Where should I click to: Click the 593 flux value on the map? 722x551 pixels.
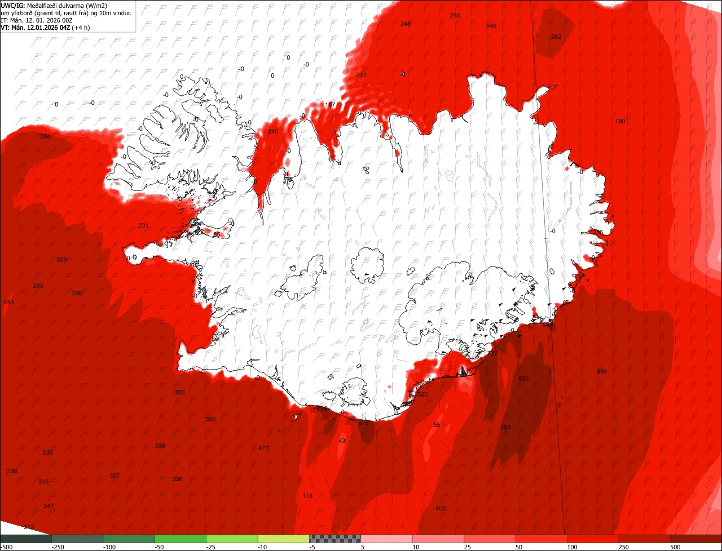[505, 427]
